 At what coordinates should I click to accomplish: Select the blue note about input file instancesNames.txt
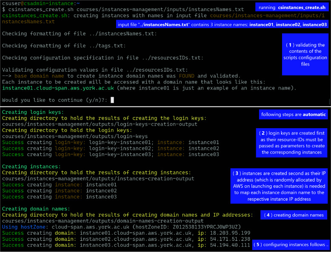222,25
